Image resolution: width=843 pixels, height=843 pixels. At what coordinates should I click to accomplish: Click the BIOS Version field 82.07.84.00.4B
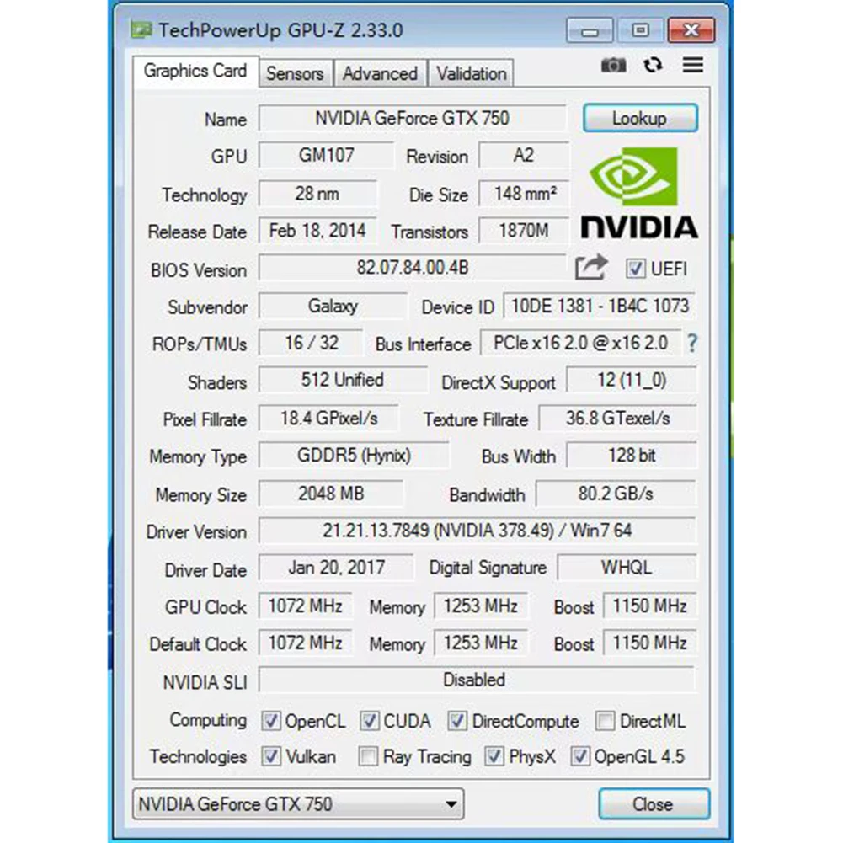(412, 268)
